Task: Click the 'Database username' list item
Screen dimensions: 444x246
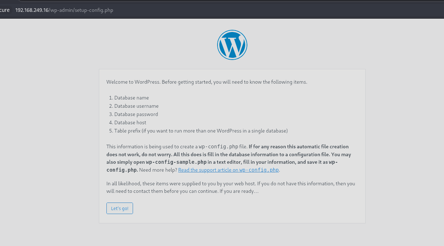Action: click(x=136, y=106)
